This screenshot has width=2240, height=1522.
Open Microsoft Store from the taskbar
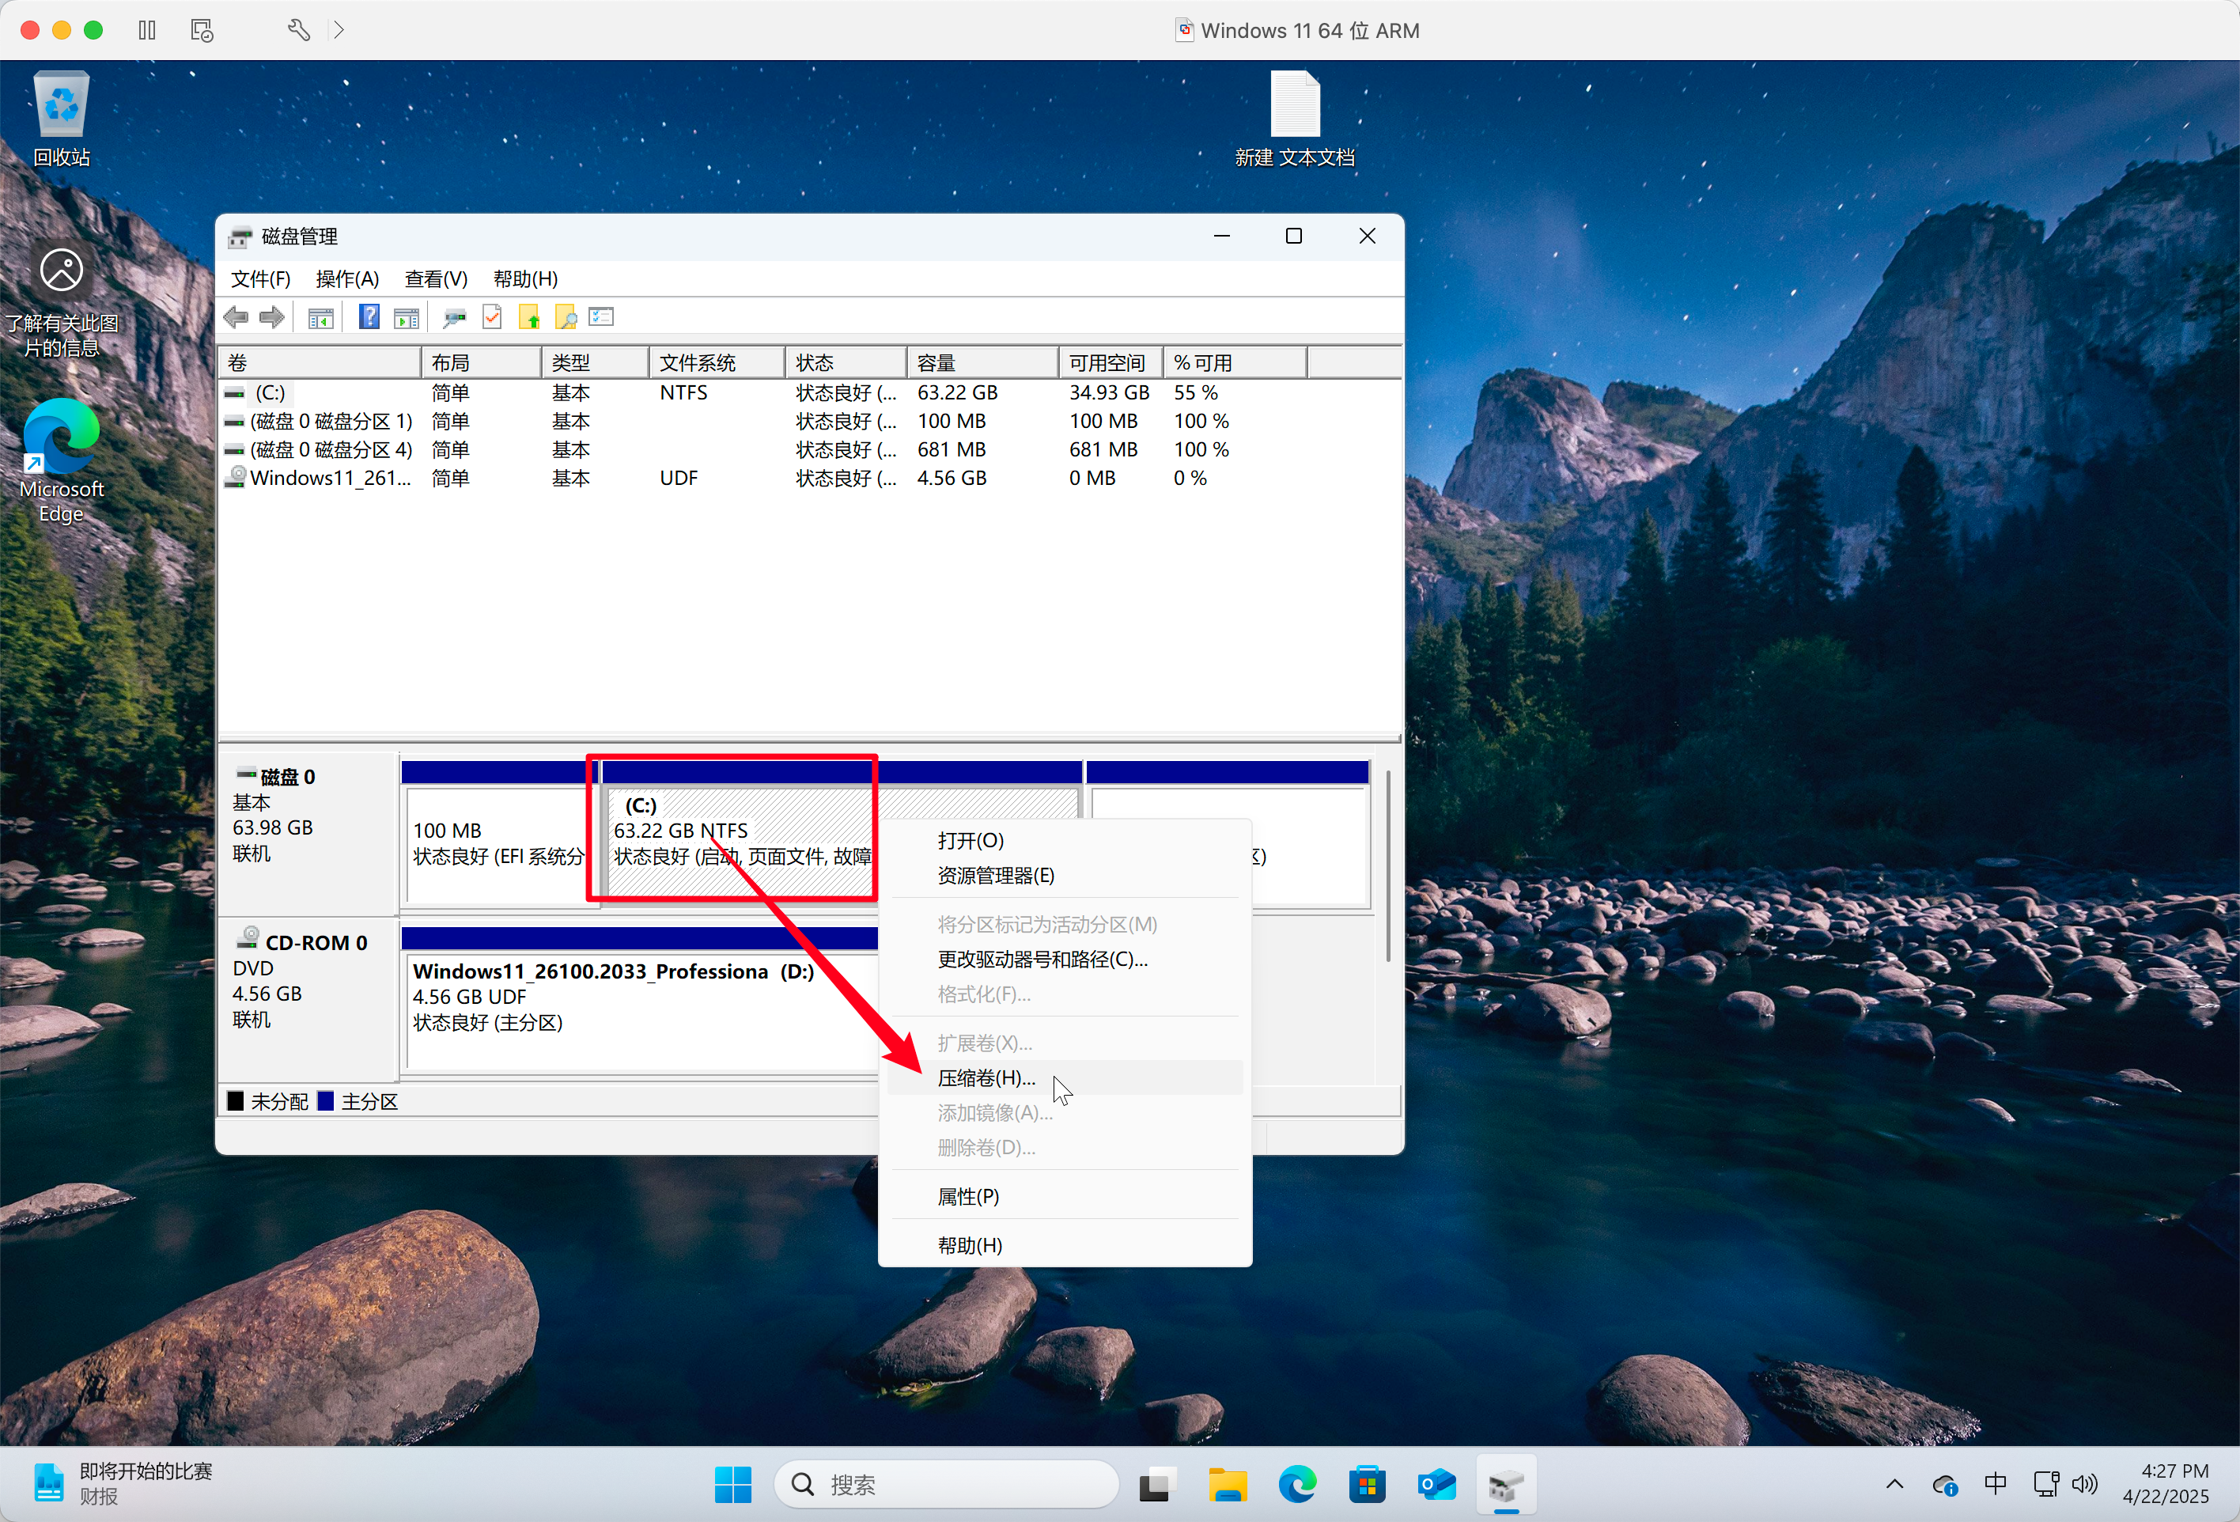click(x=1367, y=1484)
